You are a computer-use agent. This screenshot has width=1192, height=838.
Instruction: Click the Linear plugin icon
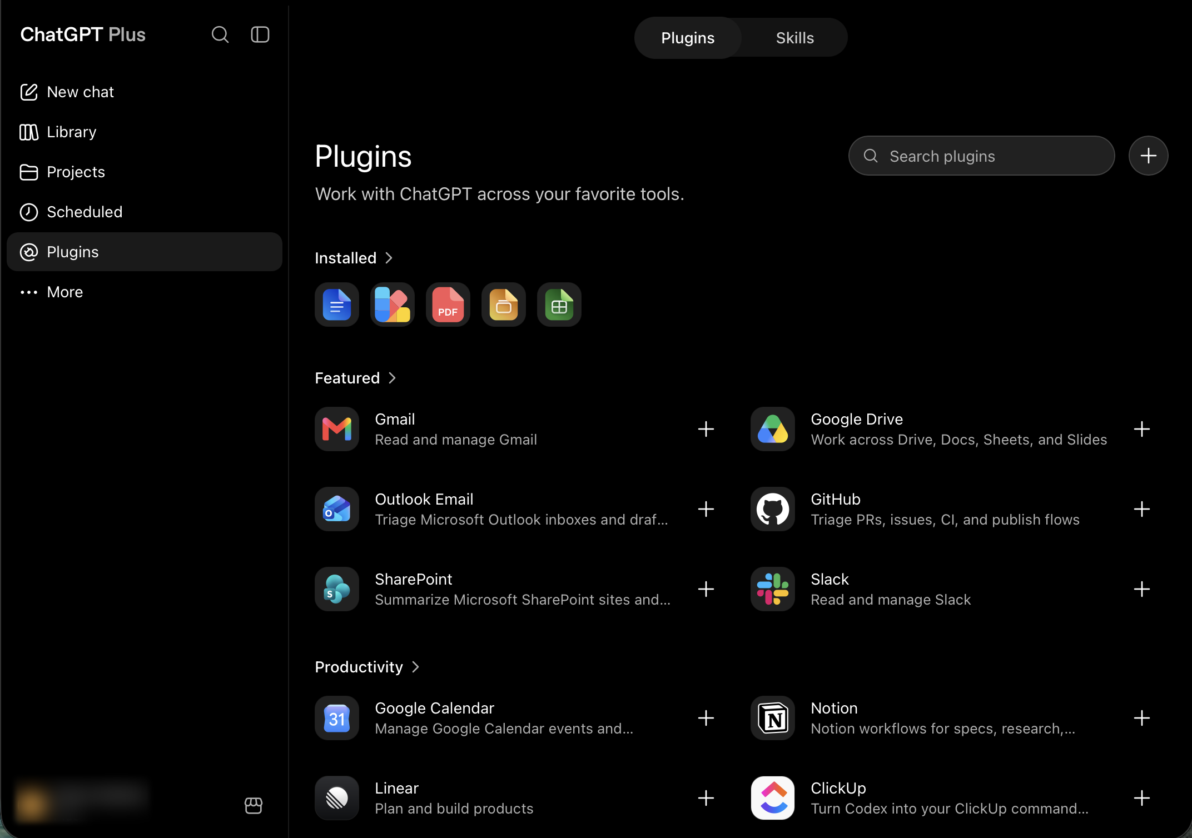click(337, 798)
